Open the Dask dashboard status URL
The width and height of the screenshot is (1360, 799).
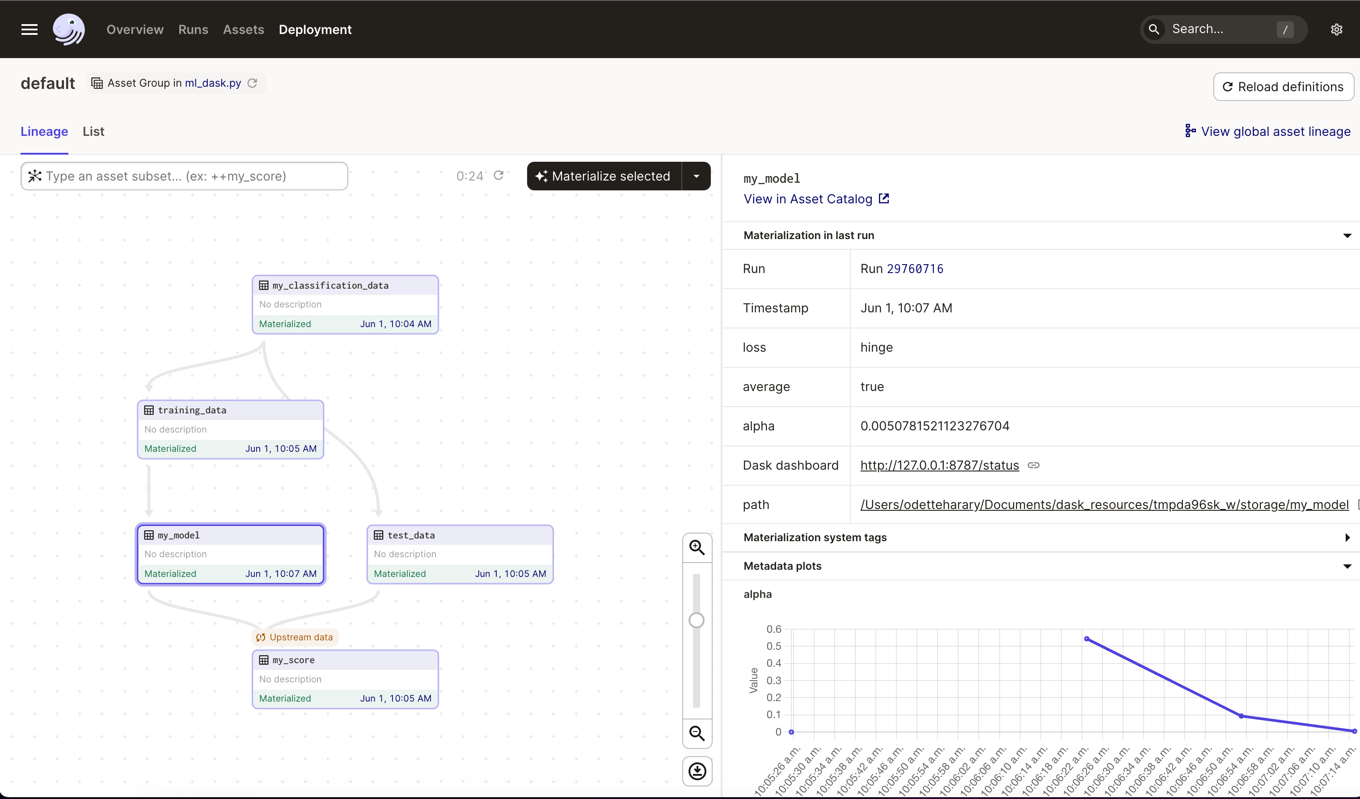coord(940,465)
